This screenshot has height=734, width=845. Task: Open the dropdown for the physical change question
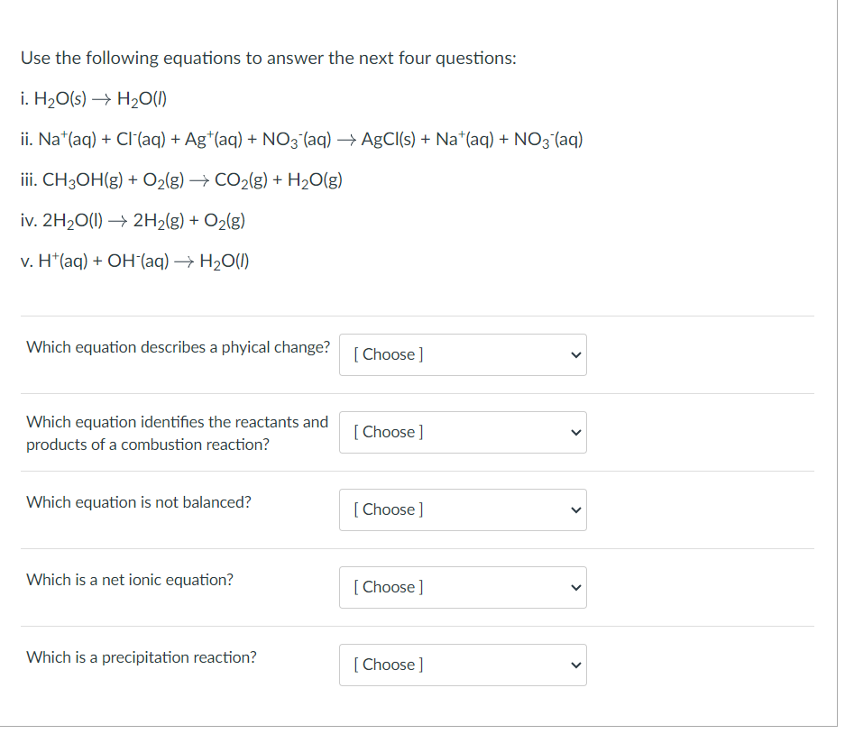[x=462, y=354]
